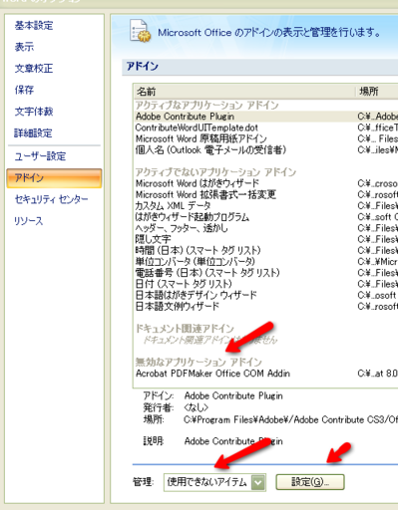Select the 基本設定 category
Image resolution: width=398 pixels, height=510 pixels.
click(34, 26)
